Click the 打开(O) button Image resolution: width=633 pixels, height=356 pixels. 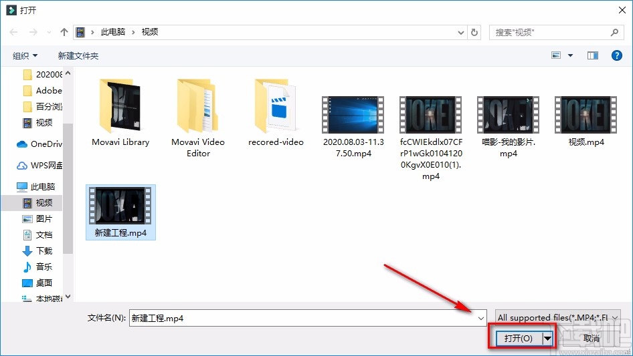(518, 338)
